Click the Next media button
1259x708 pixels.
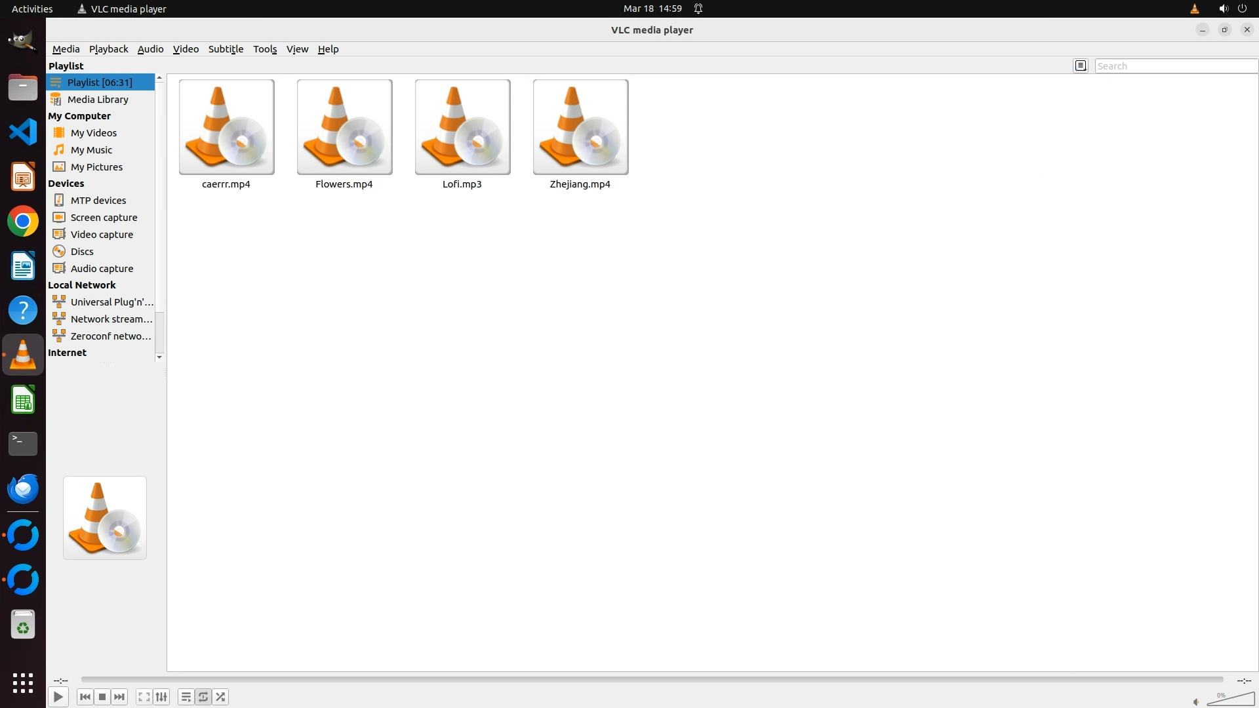[x=119, y=697]
